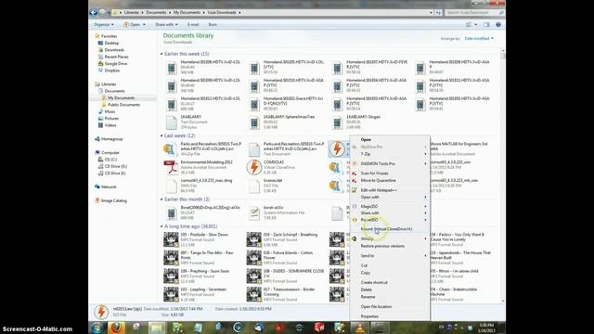Click the Windows Start button
Viewport: 594px width, 334px height.
(97, 328)
